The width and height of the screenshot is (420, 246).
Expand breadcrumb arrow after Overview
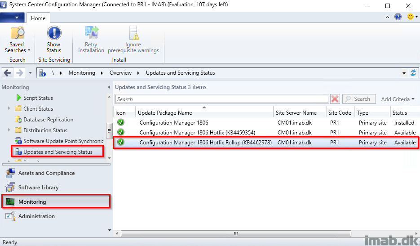(138, 73)
